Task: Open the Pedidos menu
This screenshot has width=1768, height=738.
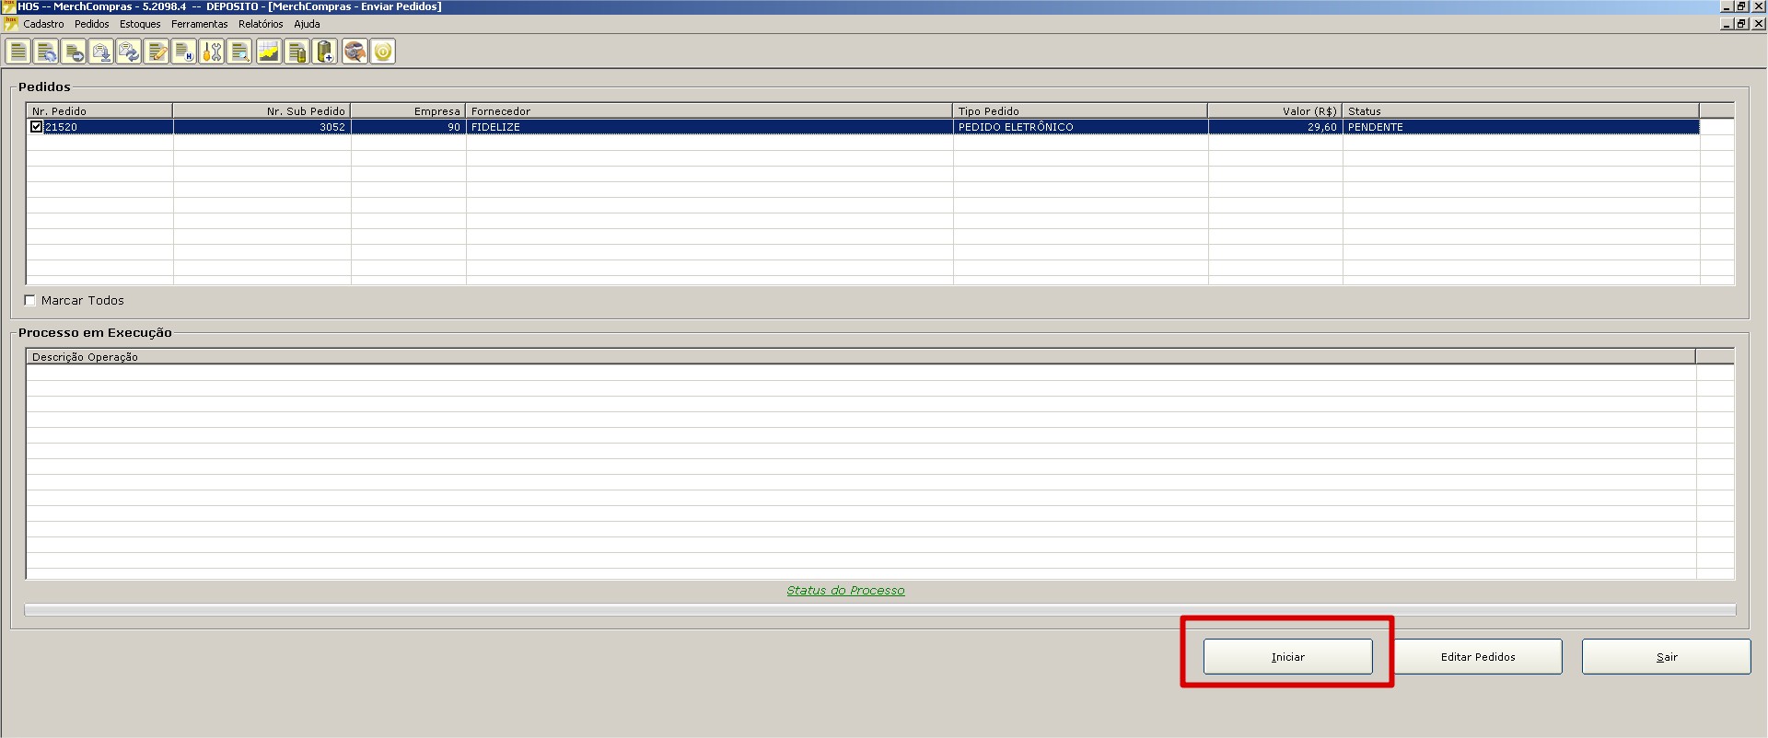Action: tap(91, 24)
